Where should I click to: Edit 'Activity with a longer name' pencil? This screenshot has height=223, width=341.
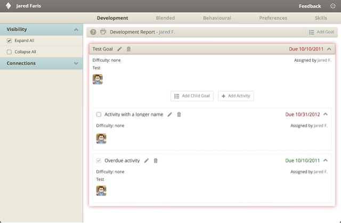point(169,114)
